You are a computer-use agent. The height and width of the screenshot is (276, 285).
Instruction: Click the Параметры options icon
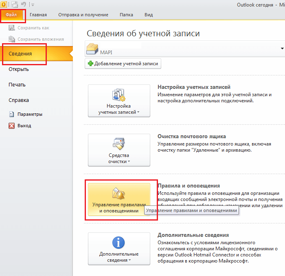(12, 114)
